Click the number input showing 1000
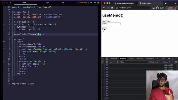This screenshot has width=178, height=100. click(111, 24)
